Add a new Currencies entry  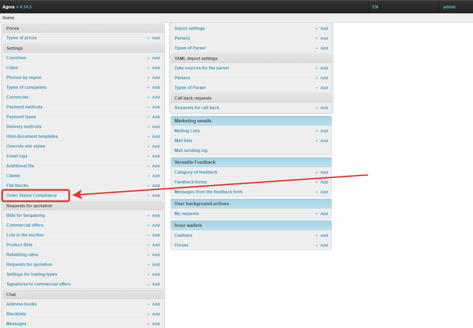156,97
